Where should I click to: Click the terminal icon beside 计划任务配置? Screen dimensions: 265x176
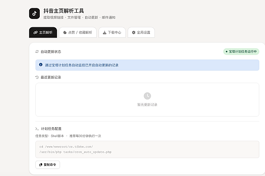click(x=37, y=129)
